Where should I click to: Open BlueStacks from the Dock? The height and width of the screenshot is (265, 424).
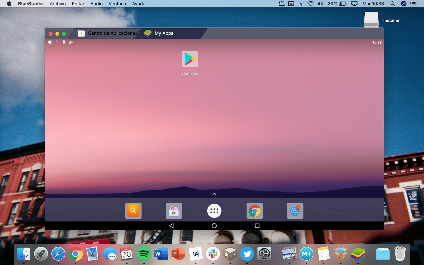point(358,254)
